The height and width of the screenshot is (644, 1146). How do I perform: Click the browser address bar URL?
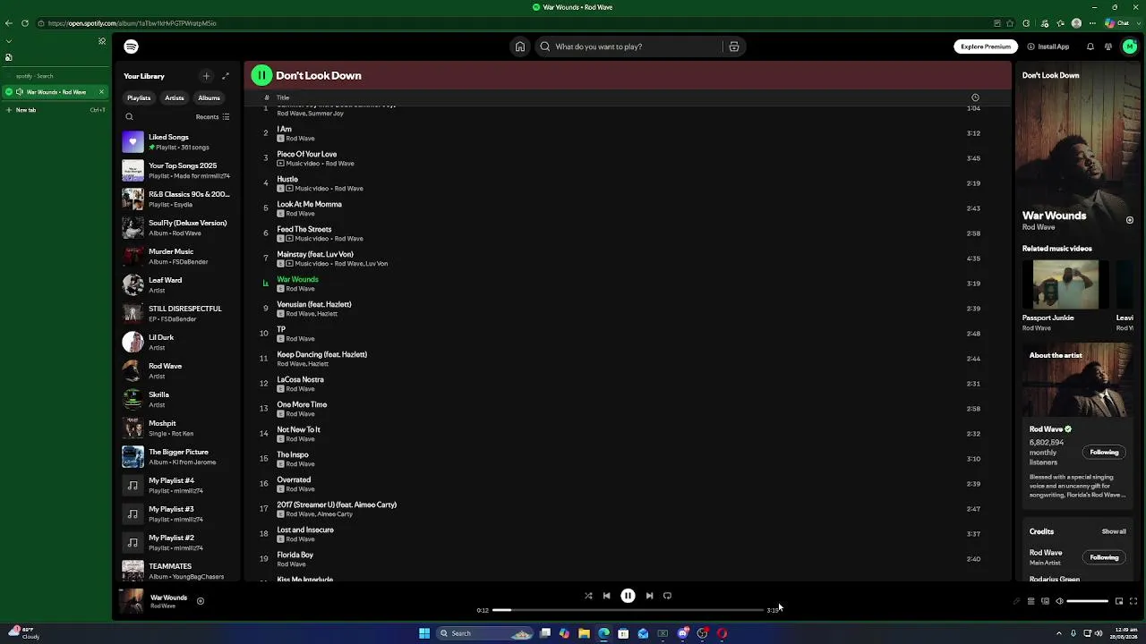click(133, 23)
